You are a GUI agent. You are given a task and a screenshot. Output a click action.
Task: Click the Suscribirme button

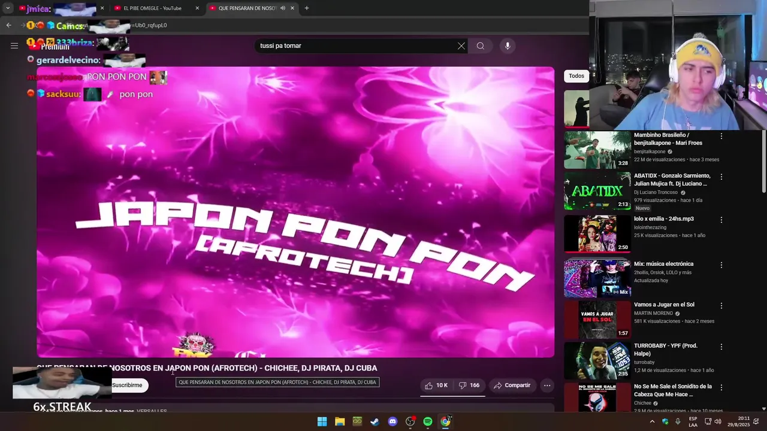point(127,386)
